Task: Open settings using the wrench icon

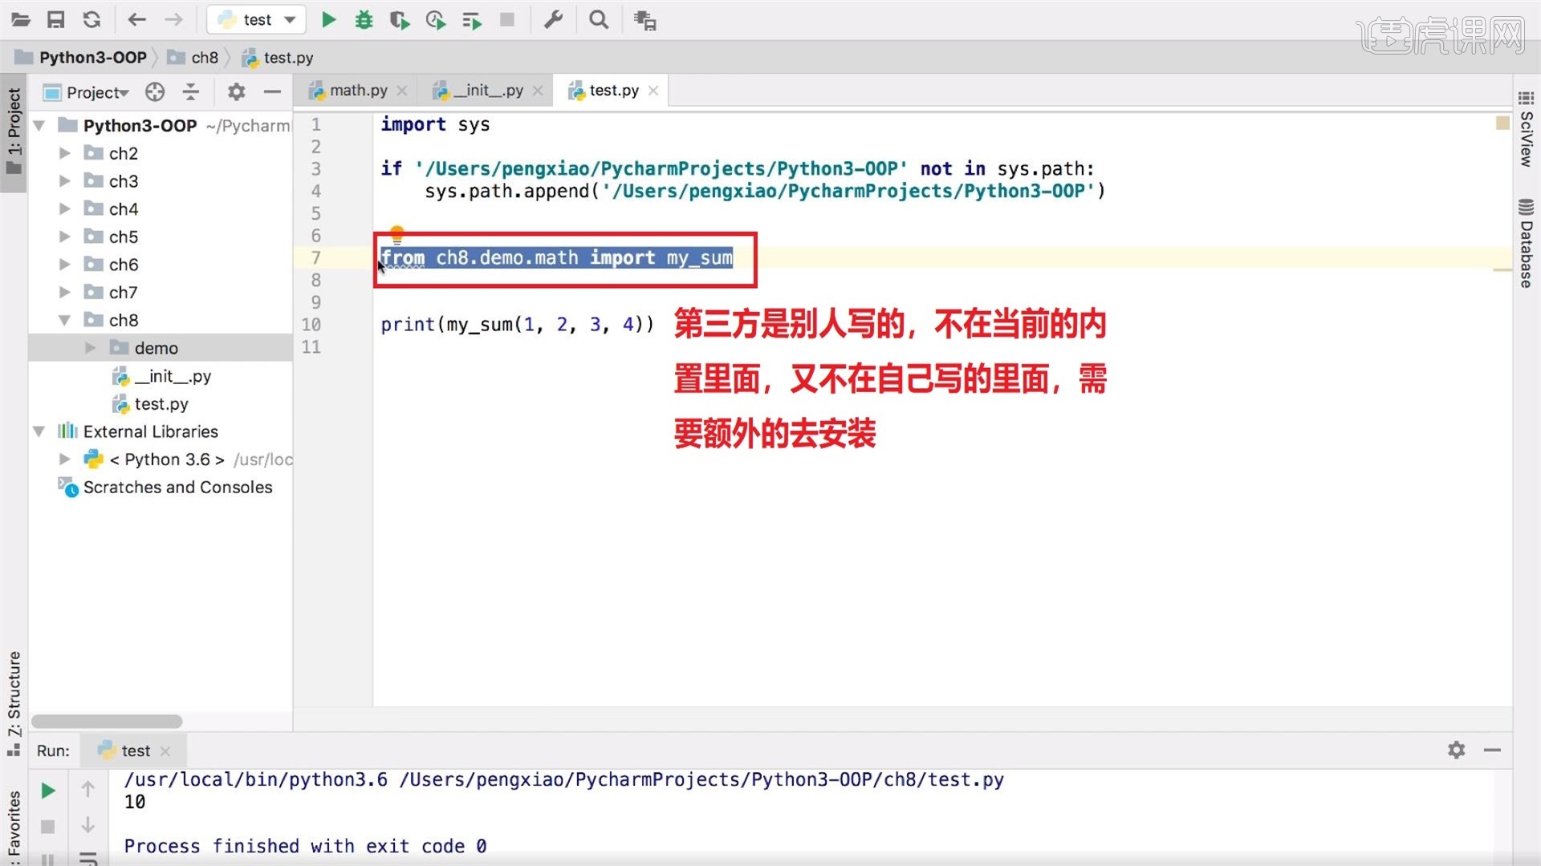Action: [x=554, y=19]
